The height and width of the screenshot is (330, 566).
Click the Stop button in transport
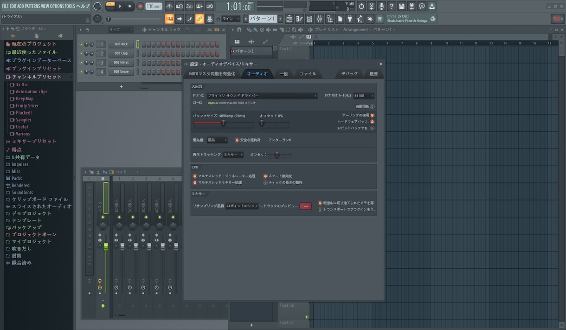click(x=130, y=6)
